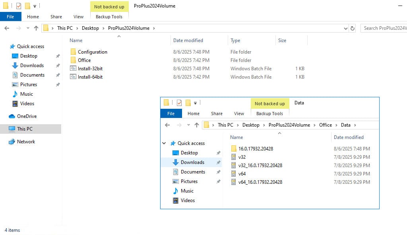Click Properties checkmark icon in Data window title bar
This screenshot has width=407, height=235.
179,103
